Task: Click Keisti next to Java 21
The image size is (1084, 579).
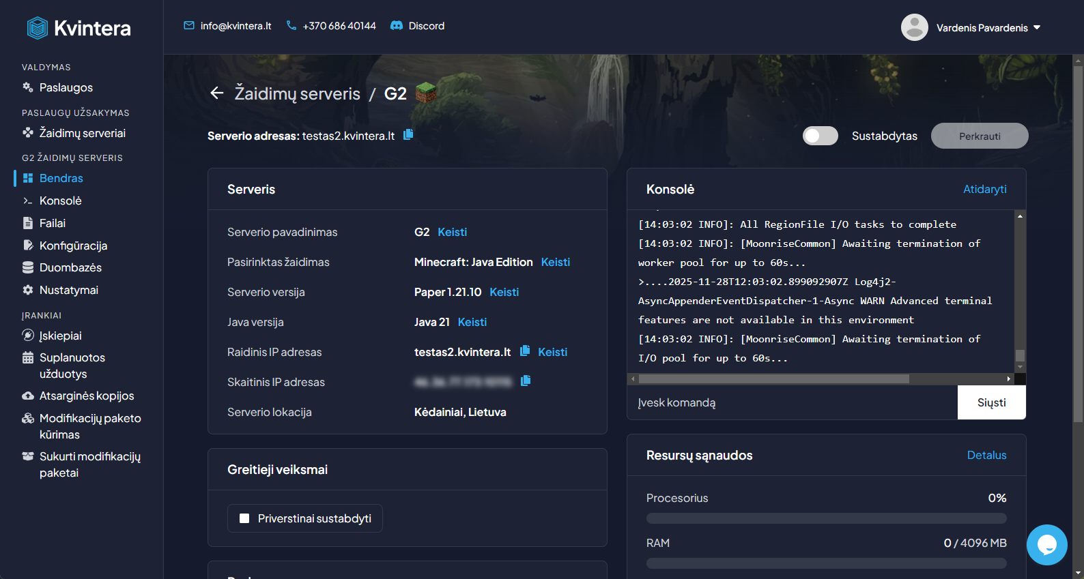Action: coord(472,323)
